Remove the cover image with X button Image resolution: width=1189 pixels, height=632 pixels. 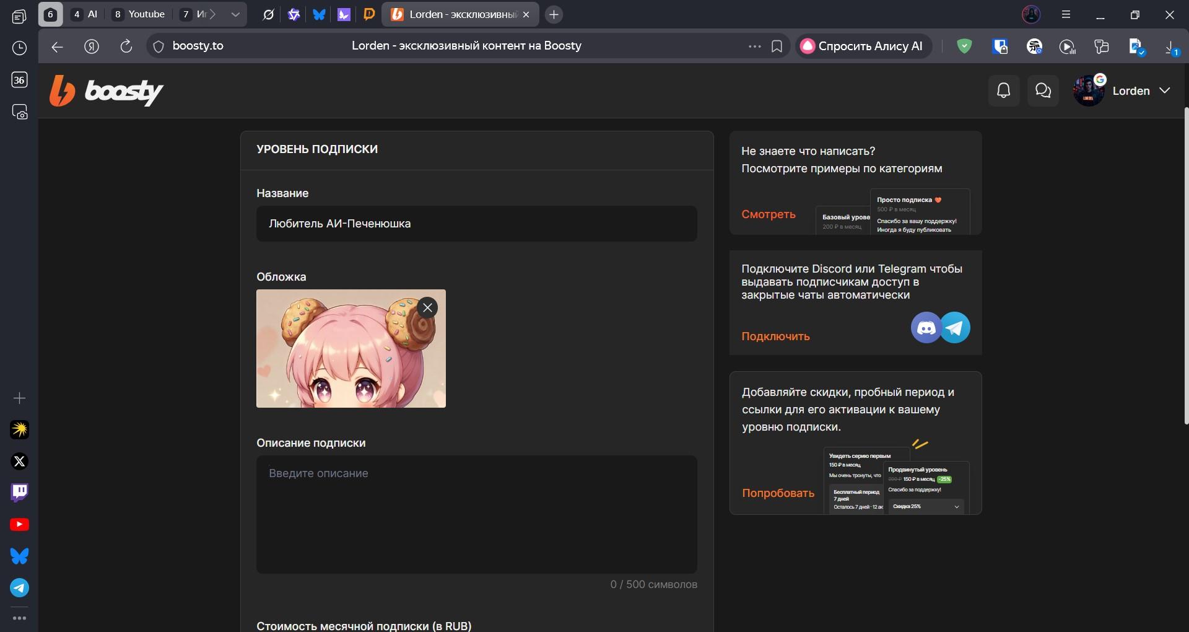coord(427,307)
